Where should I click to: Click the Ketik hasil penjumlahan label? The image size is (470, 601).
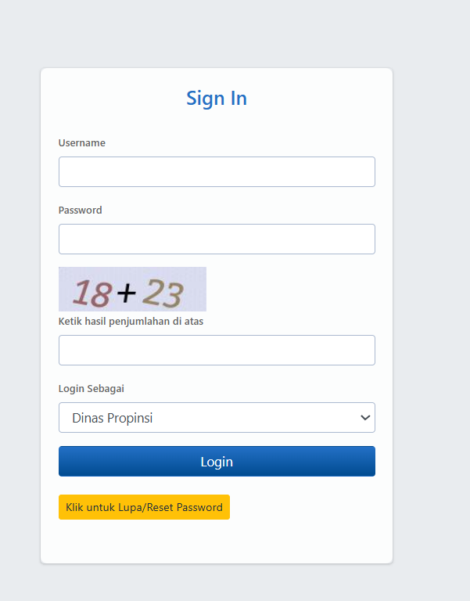point(131,321)
